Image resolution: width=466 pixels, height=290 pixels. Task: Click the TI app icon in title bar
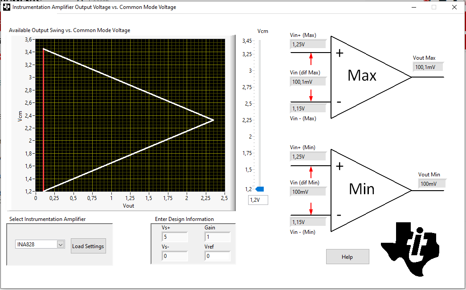point(7,7)
